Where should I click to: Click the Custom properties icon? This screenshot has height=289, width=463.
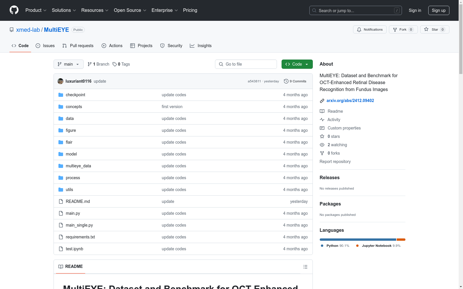pyautogui.click(x=322, y=128)
